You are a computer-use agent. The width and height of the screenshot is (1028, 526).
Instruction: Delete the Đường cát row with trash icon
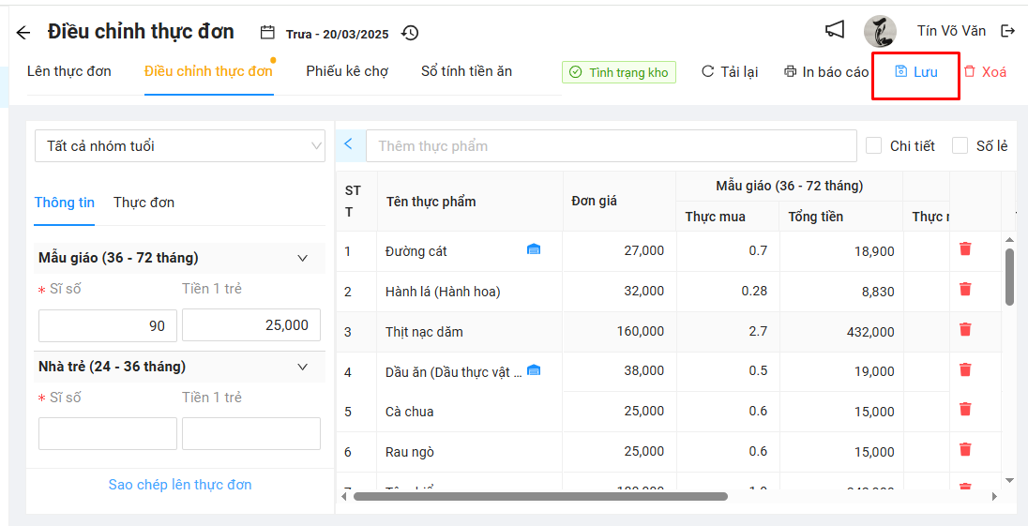(x=965, y=248)
